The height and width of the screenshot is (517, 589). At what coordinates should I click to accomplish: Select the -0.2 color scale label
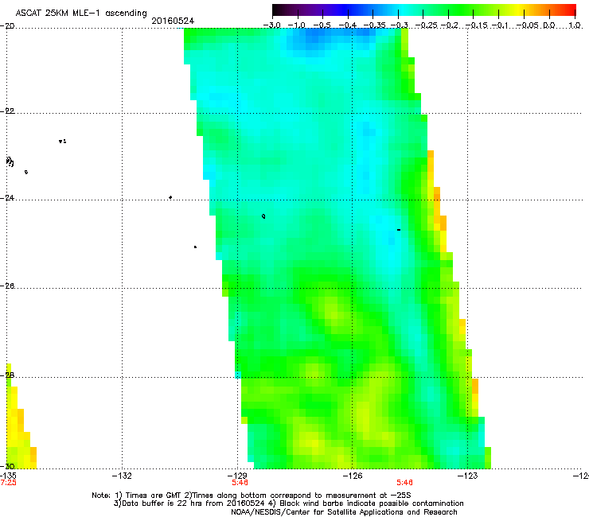coord(450,25)
